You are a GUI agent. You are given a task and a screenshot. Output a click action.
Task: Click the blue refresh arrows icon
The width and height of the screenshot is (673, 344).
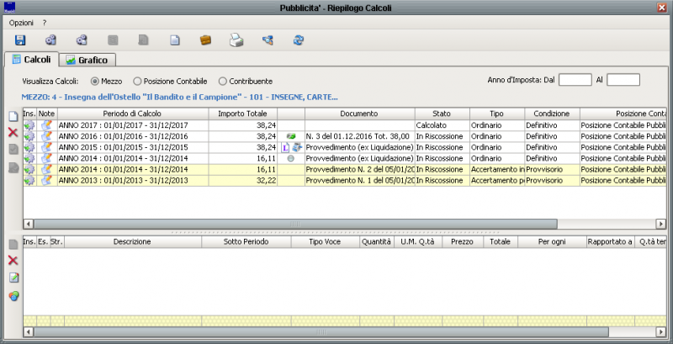298,40
